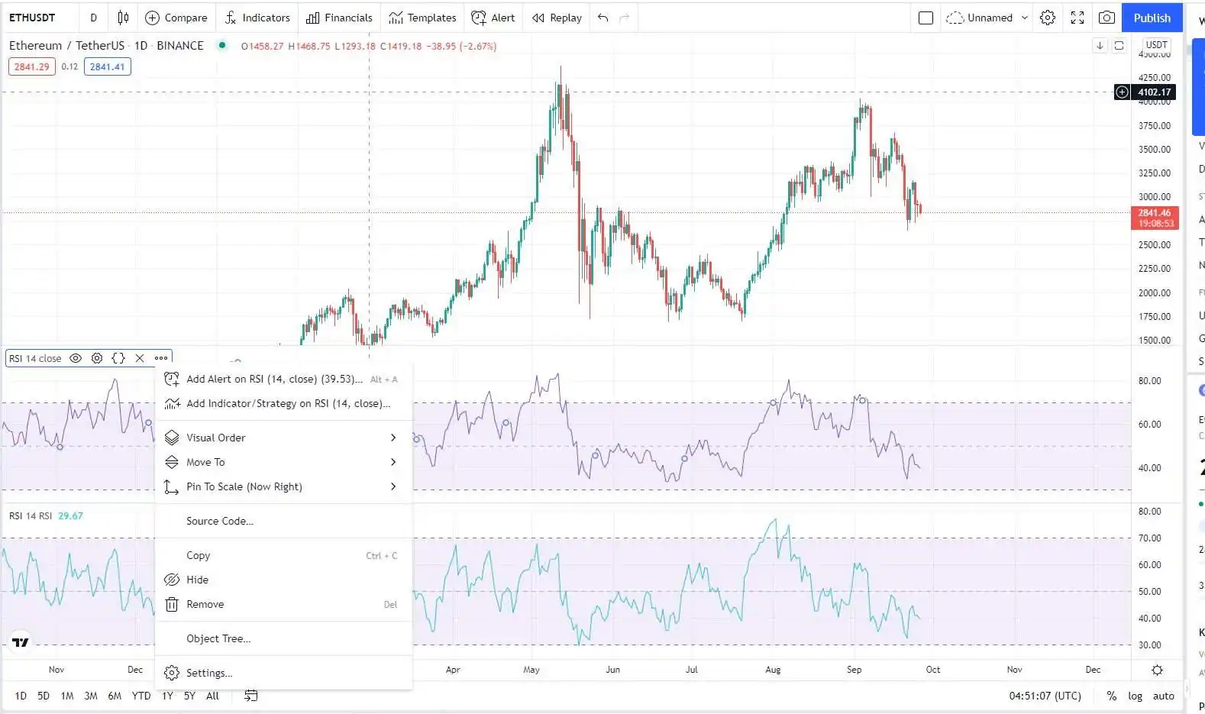The height and width of the screenshot is (714, 1205).
Task: Maximize the chart pane icon
Action: 1119,45
